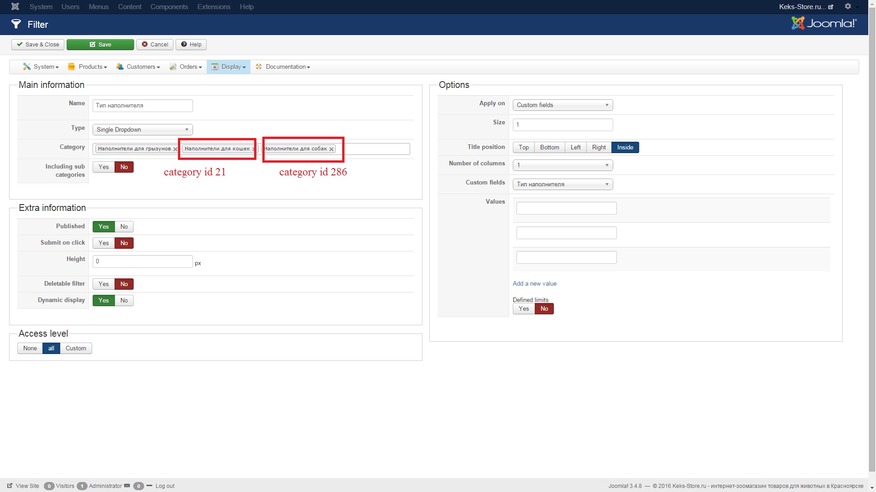Remove the Наполнители для собак category tag
This screenshot has width=876, height=492.
coord(332,149)
